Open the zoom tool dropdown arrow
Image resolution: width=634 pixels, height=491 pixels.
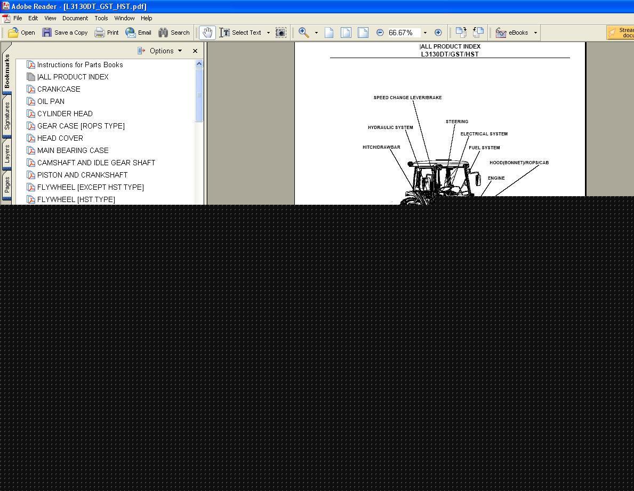point(316,33)
